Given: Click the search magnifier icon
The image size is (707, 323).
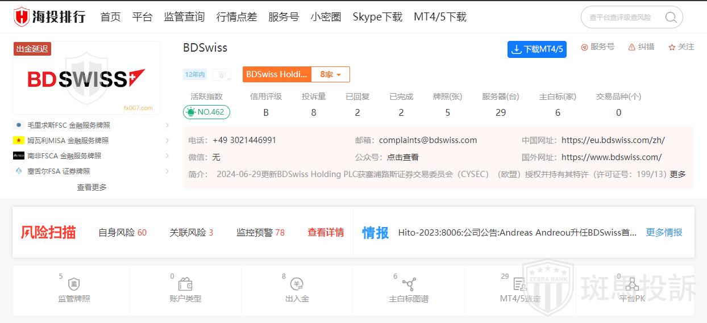Looking at the screenshot, I should tap(671, 18).
